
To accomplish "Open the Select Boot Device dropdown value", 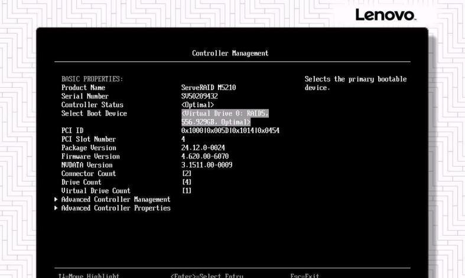I will pyautogui.click(x=225, y=118).
